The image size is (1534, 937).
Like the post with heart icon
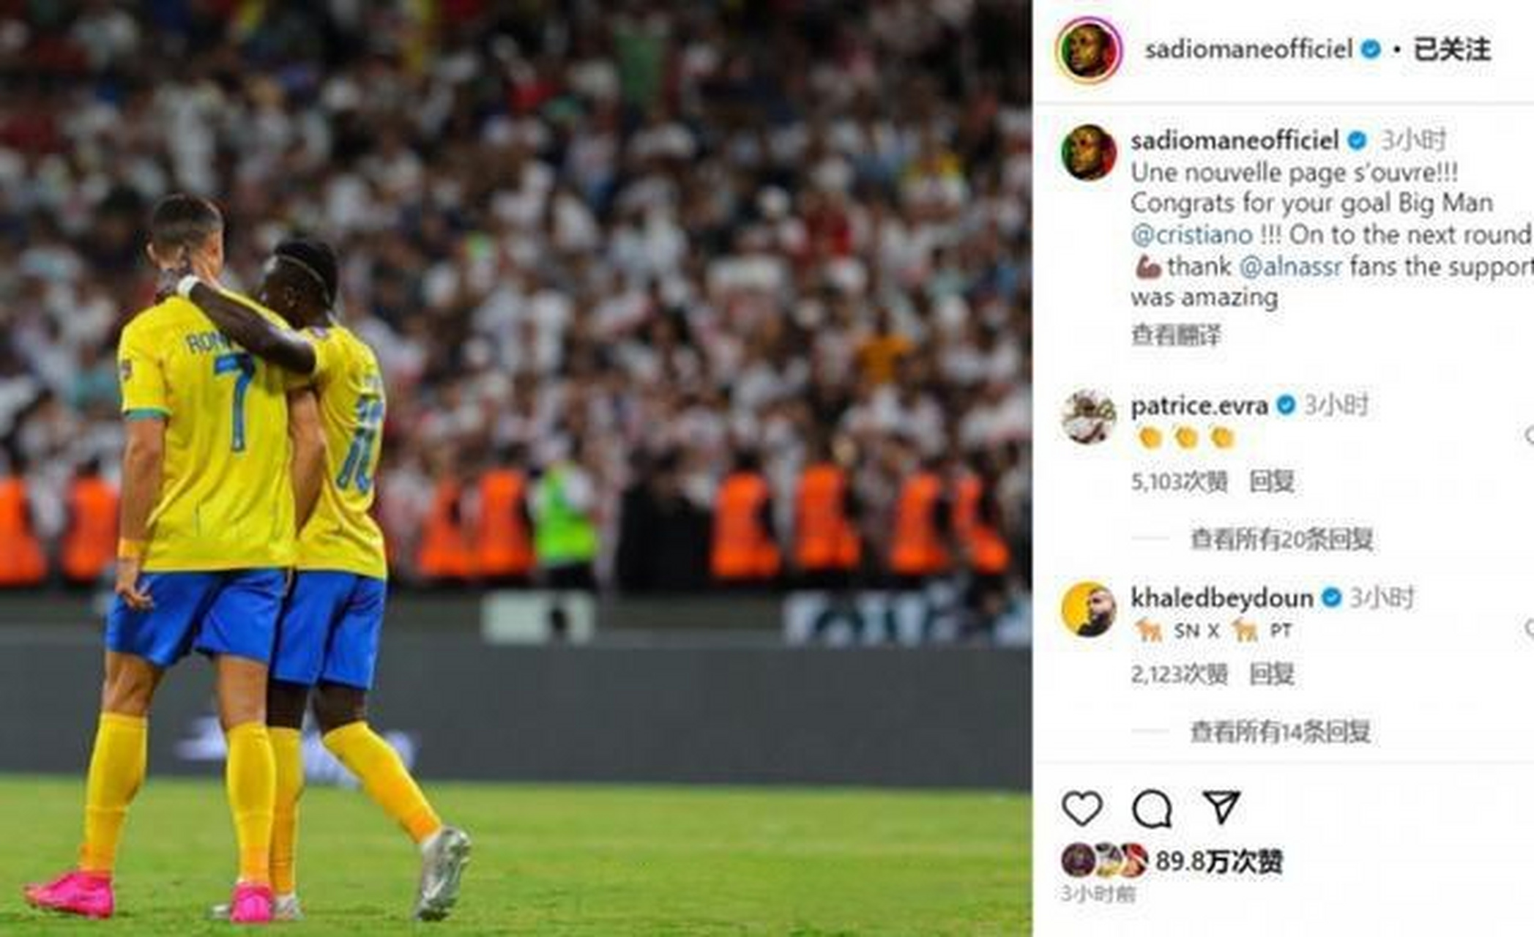click(1082, 808)
